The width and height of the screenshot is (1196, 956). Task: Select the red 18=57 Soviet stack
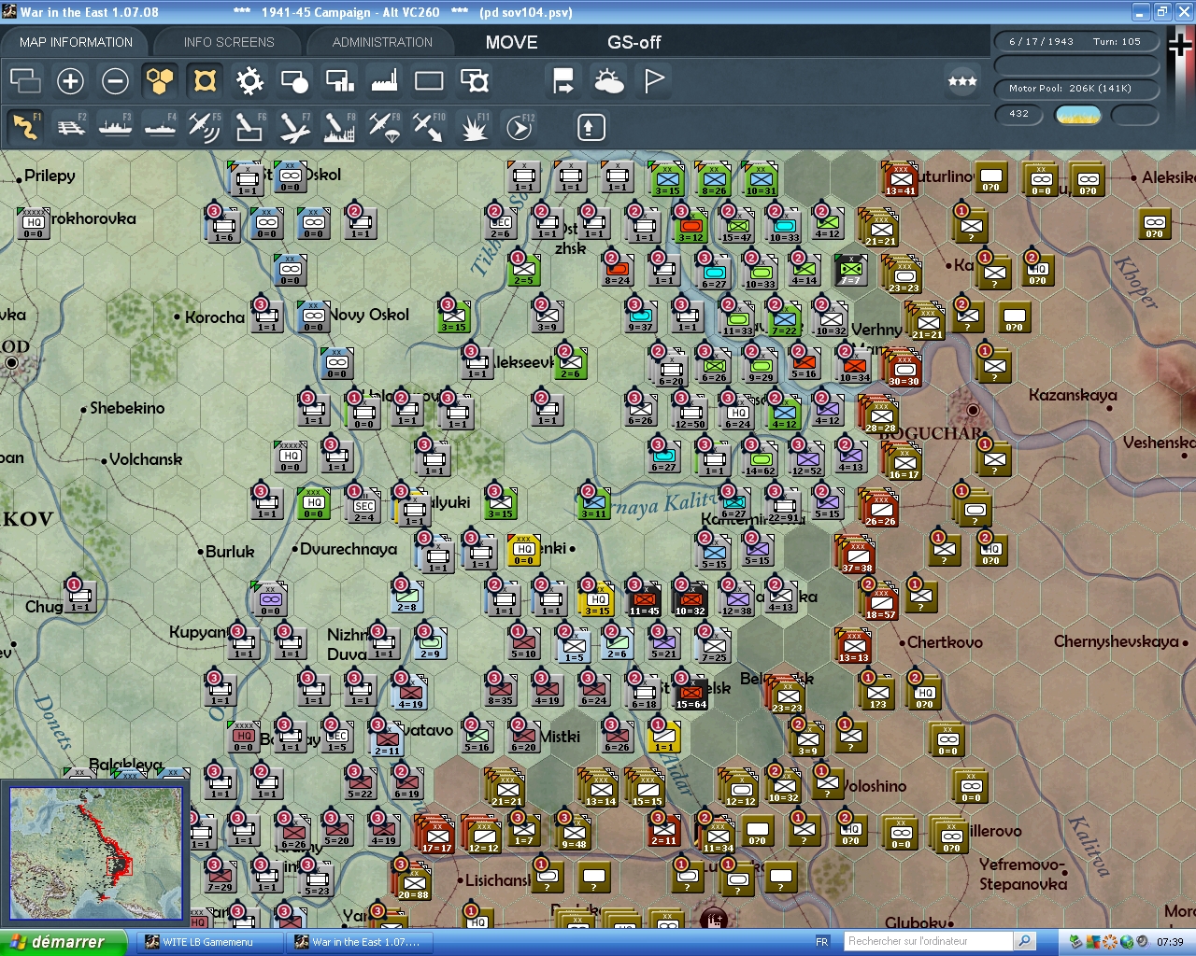[880, 603]
